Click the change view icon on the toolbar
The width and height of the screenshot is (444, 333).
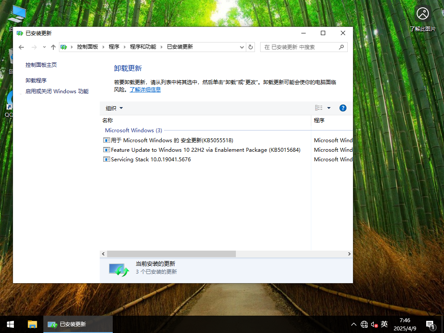tap(319, 108)
